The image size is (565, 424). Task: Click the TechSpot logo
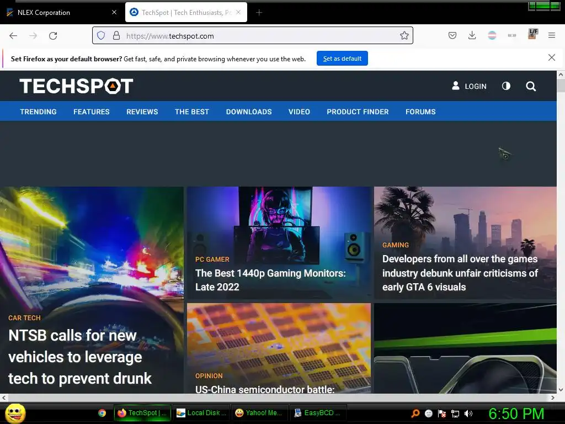point(76,86)
